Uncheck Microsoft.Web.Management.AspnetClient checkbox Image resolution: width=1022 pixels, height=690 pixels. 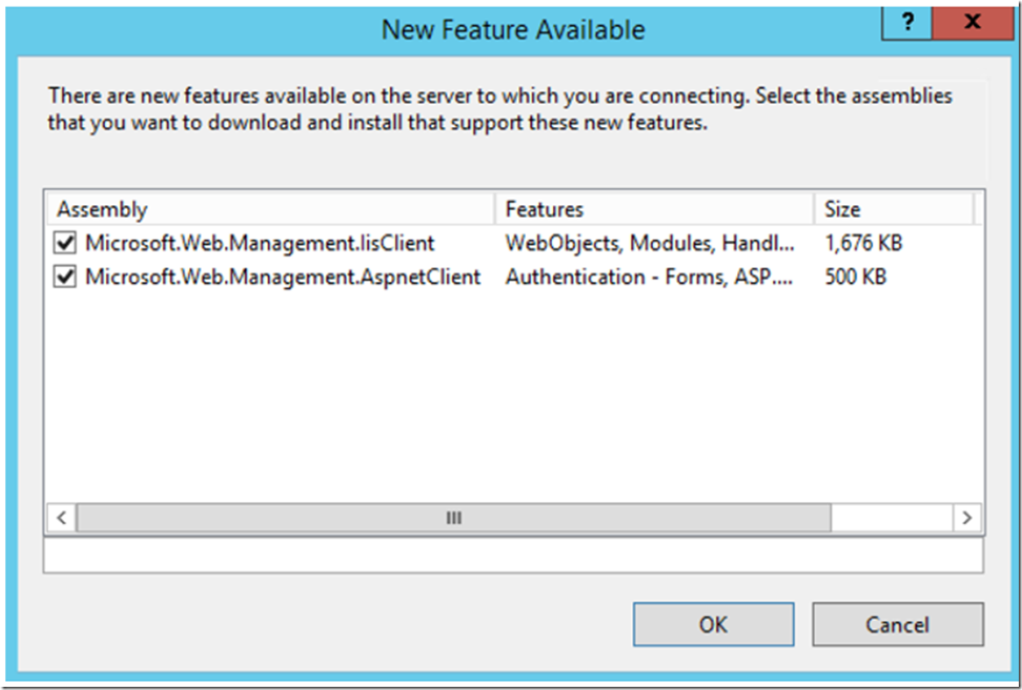pos(65,277)
